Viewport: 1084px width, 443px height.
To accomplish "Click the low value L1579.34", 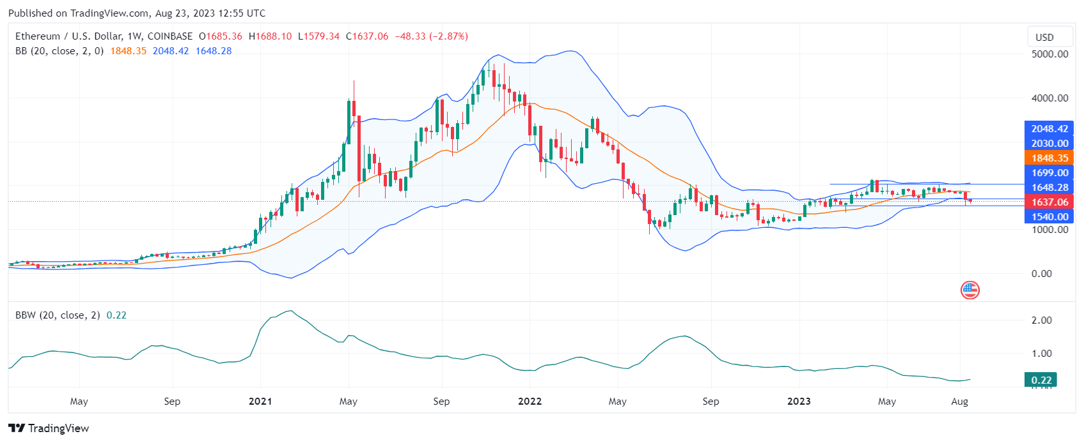I will [318, 36].
